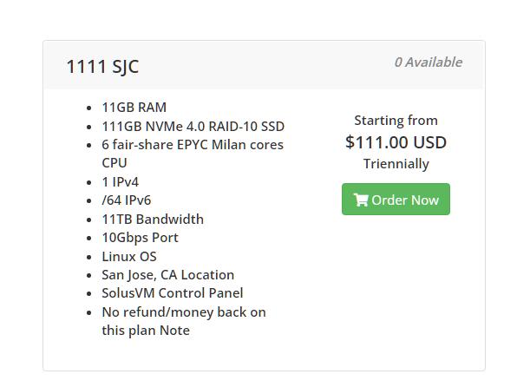Viewport: 517px width, 387px height.
Task: Click the Triennially billing text
Action: click(396, 164)
